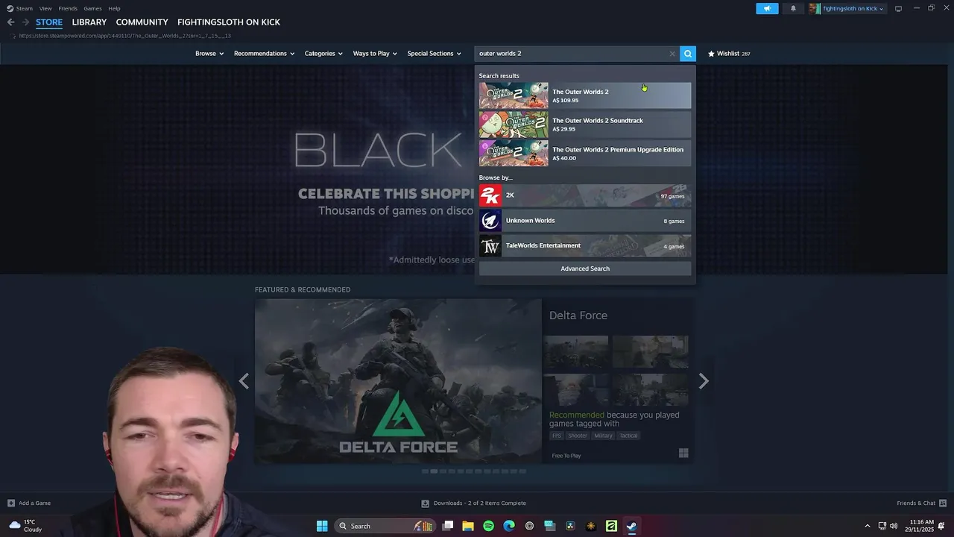The image size is (954, 537).
Task: Click the FPS tag on Delta Force
Action: point(556,436)
